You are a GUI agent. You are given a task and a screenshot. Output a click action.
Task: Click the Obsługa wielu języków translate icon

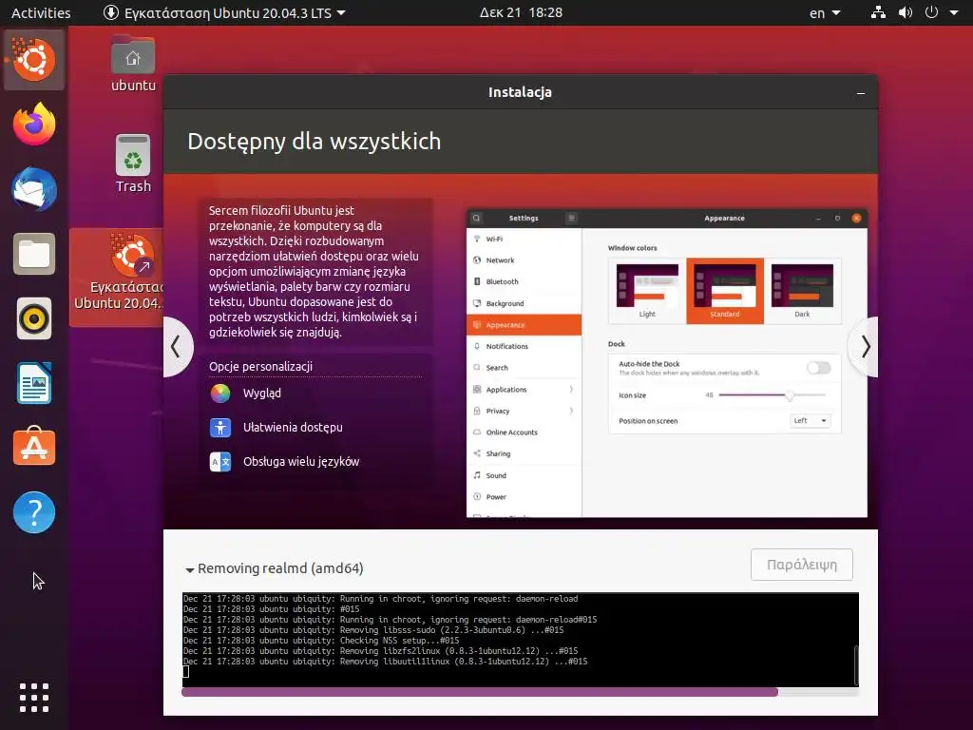220,462
